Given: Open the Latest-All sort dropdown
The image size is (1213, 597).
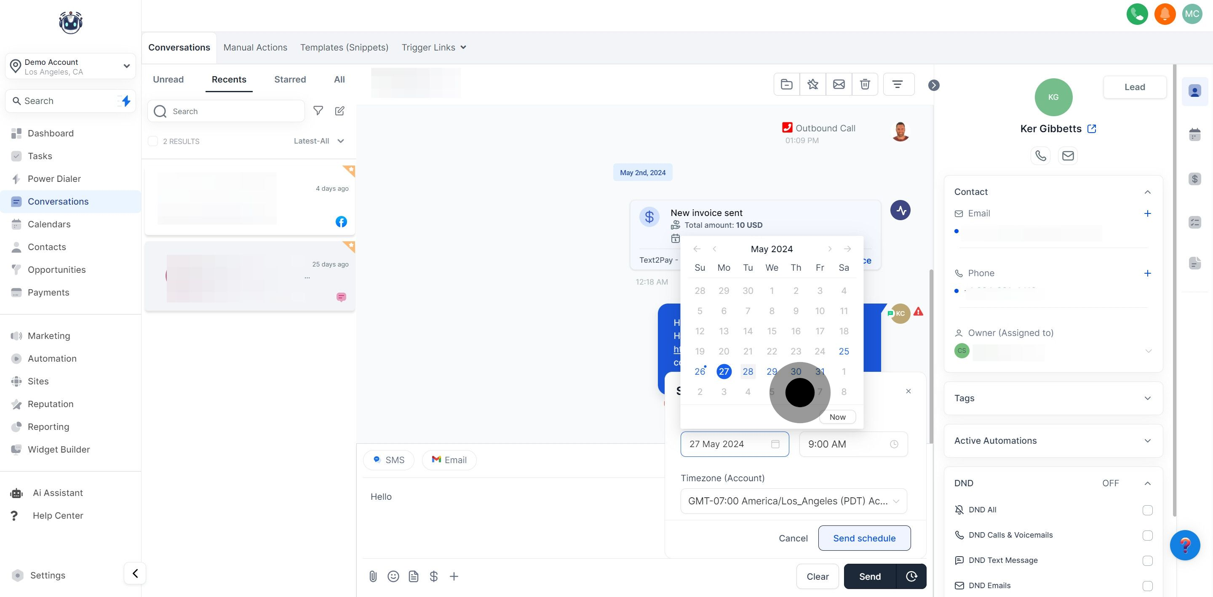Looking at the screenshot, I should 319,141.
